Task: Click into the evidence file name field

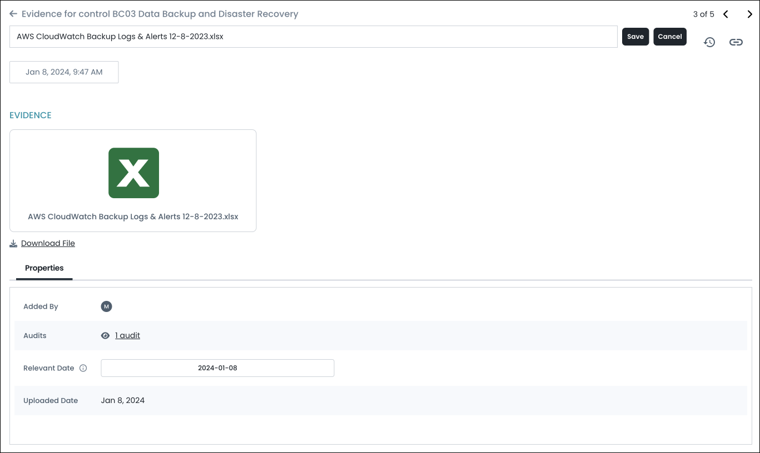Action: click(x=313, y=37)
